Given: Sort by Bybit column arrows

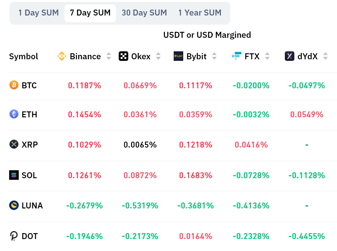Looking at the screenshot, I should [x=214, y=56].
